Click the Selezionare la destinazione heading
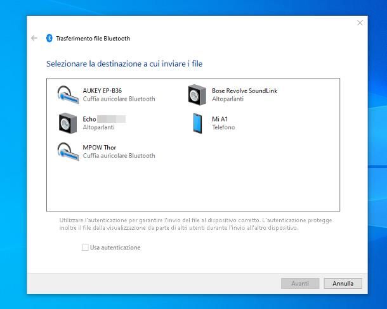 tap(124, 63)
